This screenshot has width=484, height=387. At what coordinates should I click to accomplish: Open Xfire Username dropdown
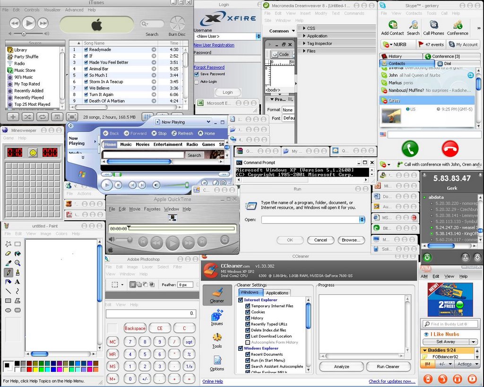[258, 36]
